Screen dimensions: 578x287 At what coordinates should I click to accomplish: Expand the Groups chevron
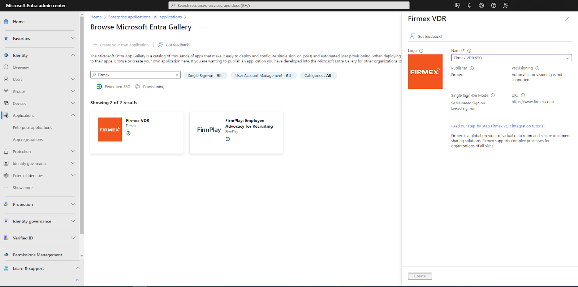[x=73, y=91]
